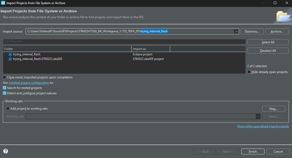Disable Search for nested projects
Viewport: 292px width, 158px height.
(x=4, y=88)
